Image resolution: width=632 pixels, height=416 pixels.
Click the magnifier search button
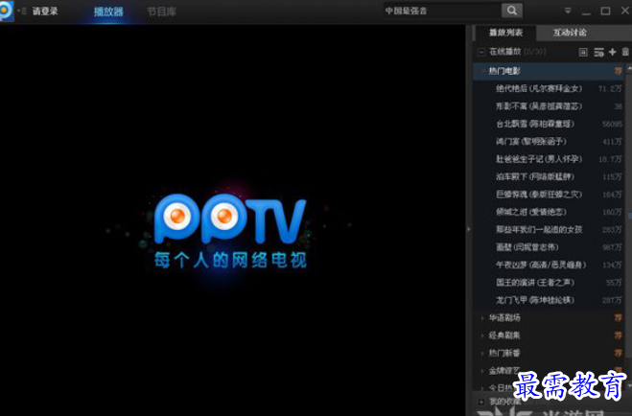(x=512, y=11)
